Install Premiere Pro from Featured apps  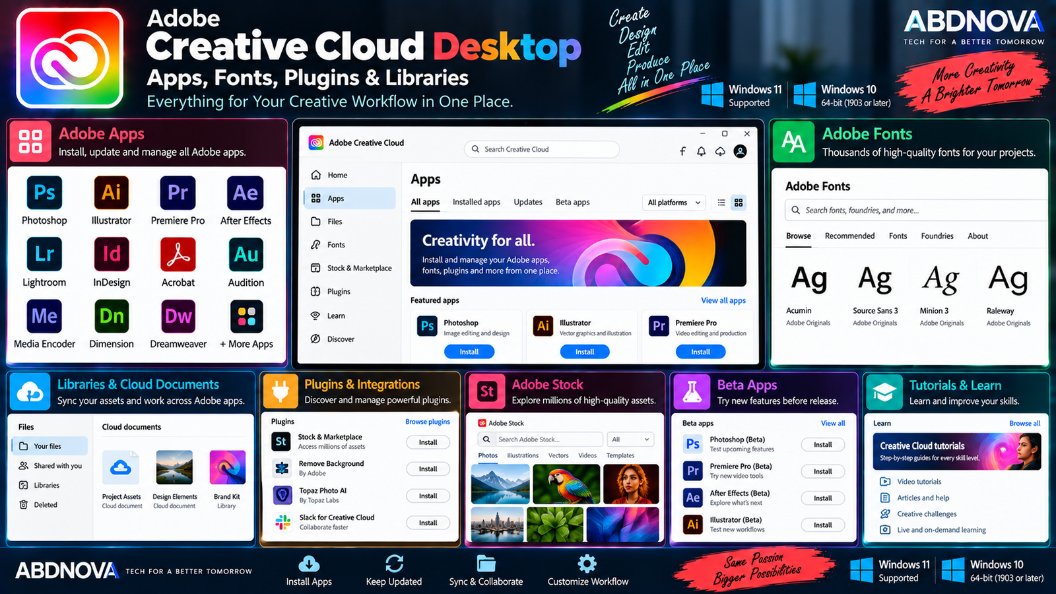(700, 352)
